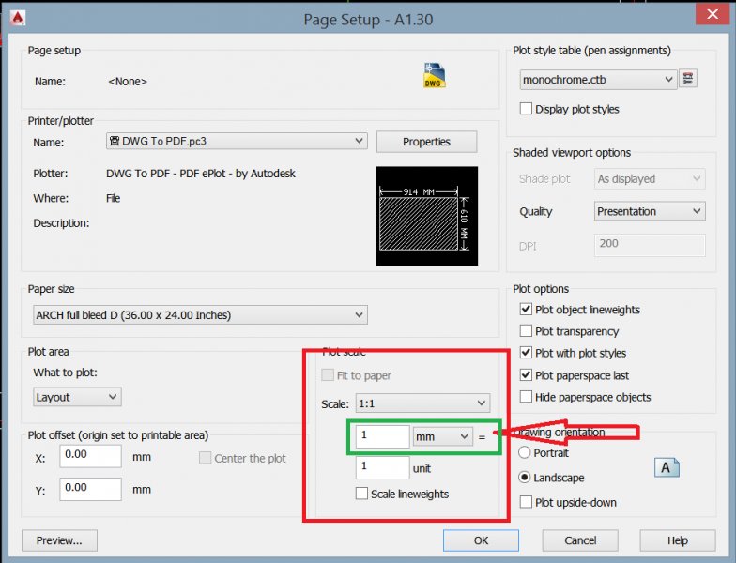Click the 'Plot style table (pen assignments)' label

coord(591,51)
